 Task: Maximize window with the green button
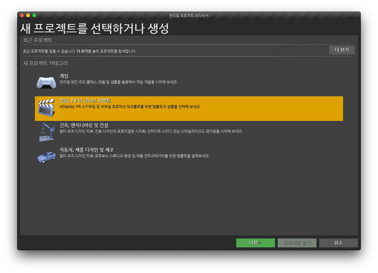(x=34, y=15)
